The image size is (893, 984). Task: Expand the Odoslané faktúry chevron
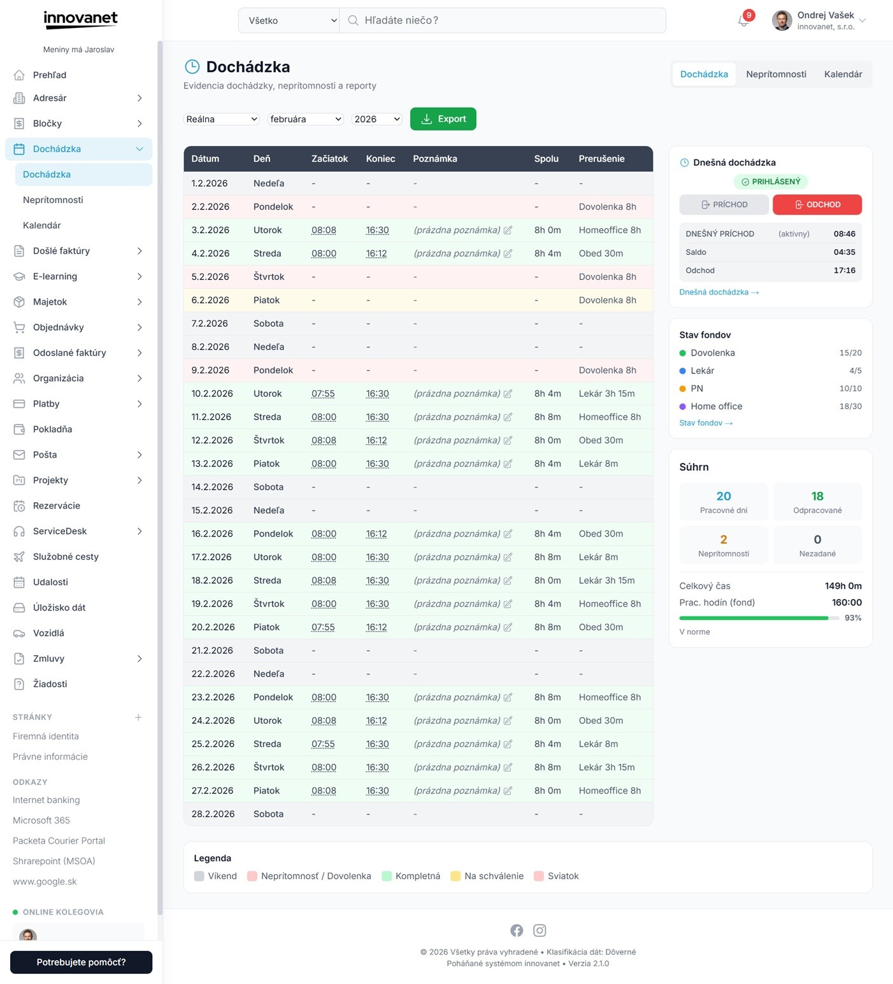point(139,353)
